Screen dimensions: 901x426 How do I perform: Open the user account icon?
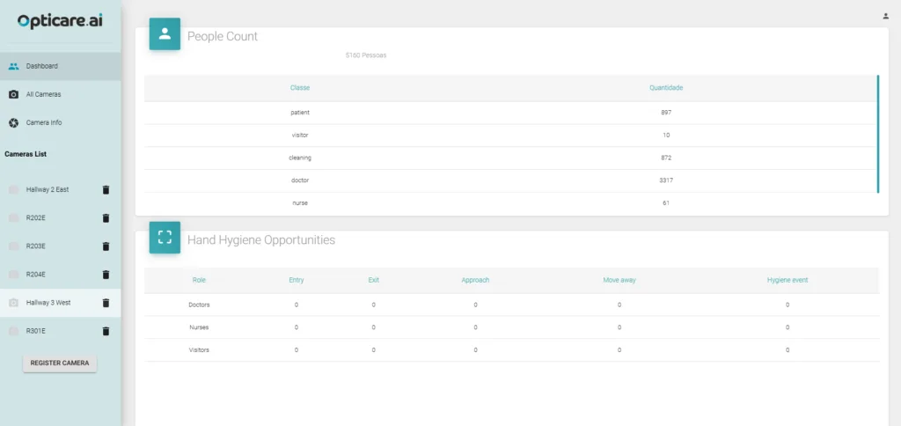tap(885, 16)
